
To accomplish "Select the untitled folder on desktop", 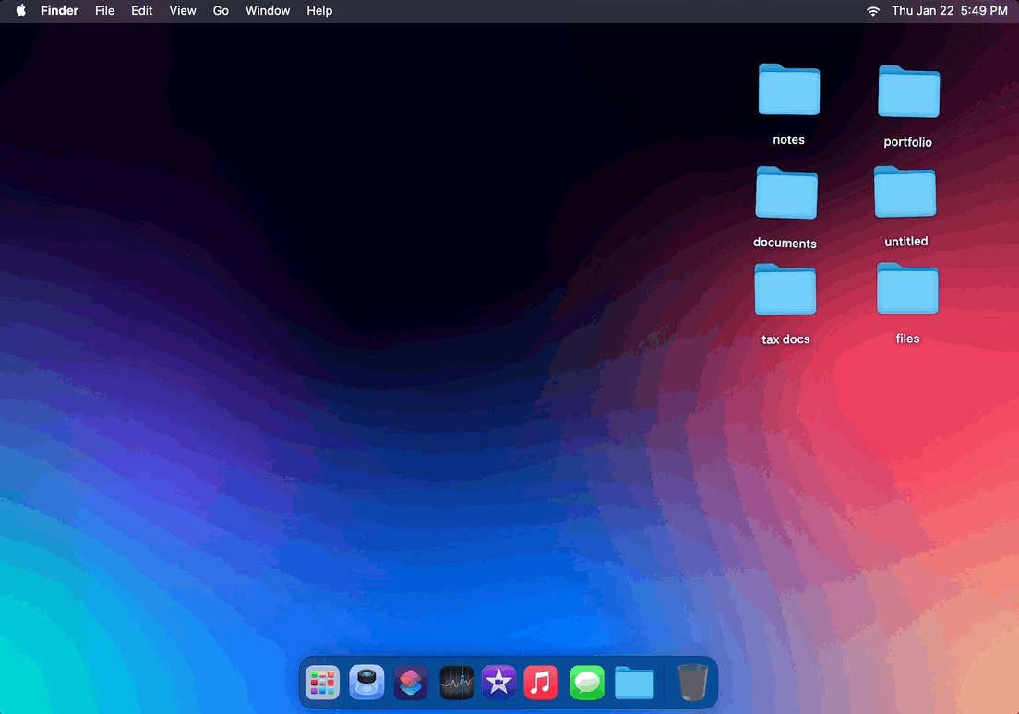I will 905,192.
